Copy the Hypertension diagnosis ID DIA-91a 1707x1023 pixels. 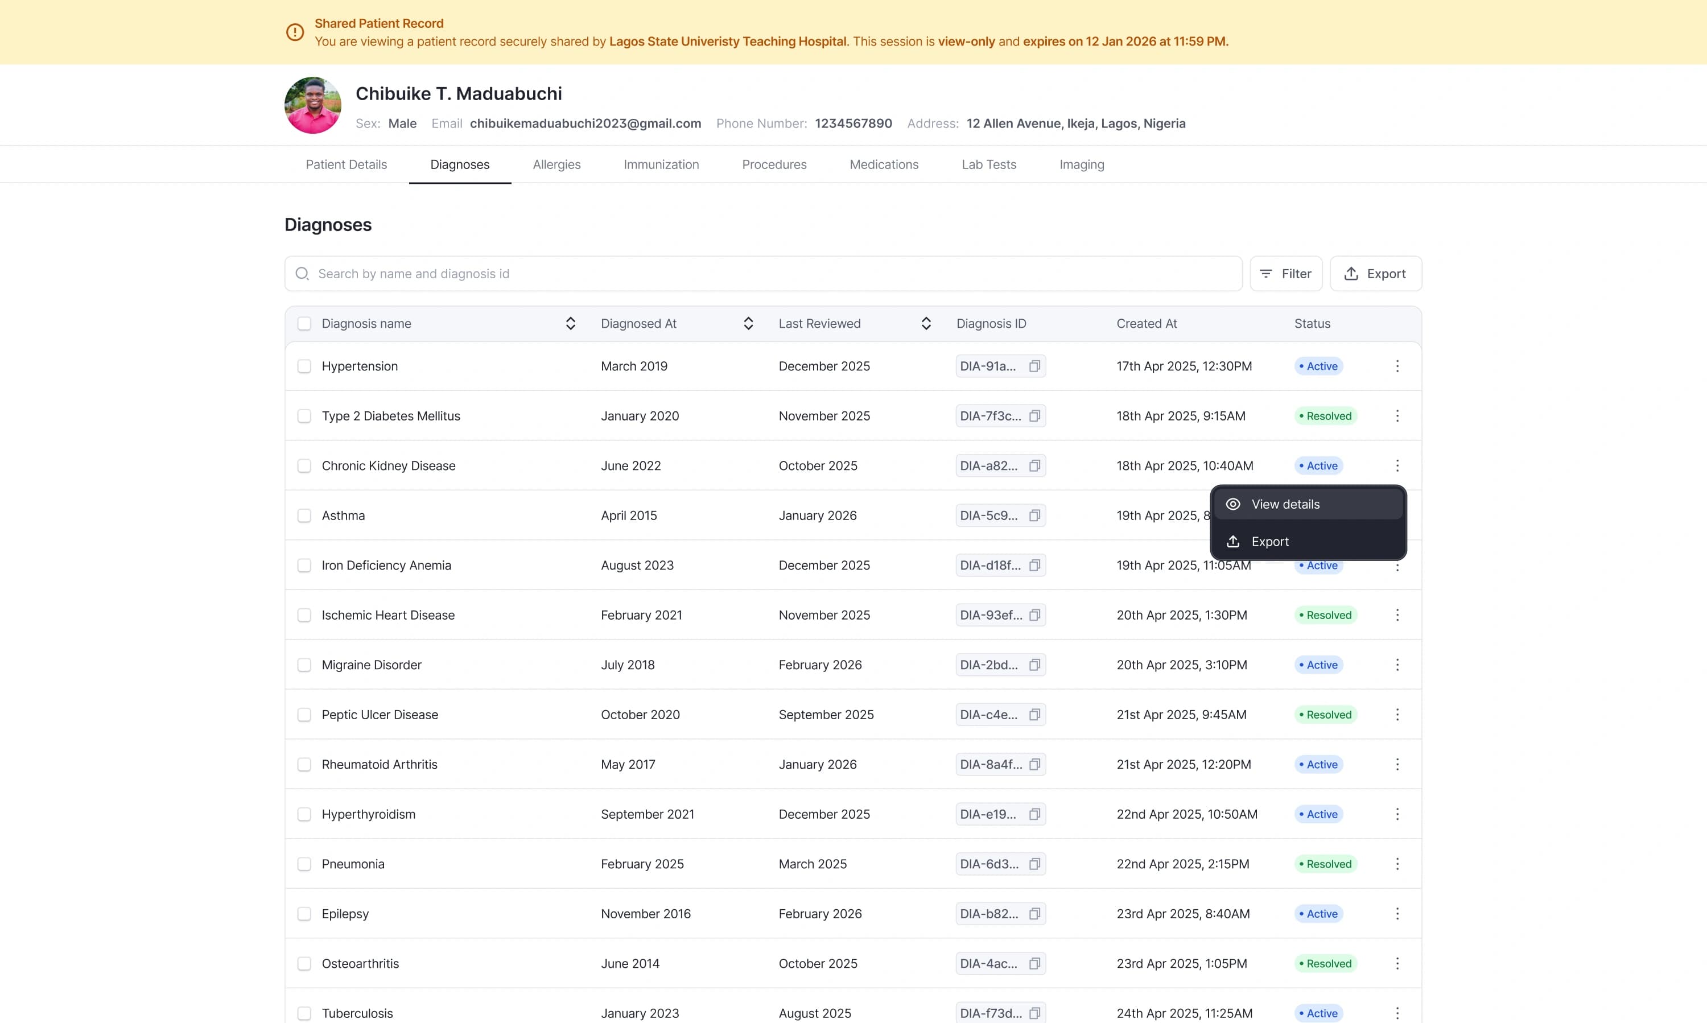(1034, 366)
